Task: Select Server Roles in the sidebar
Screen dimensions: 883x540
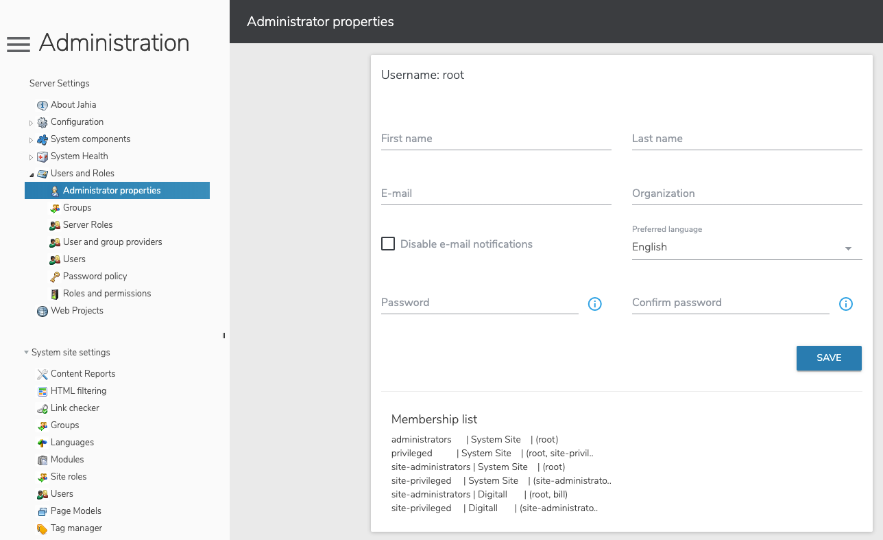Action: click(x=87, y=225)
